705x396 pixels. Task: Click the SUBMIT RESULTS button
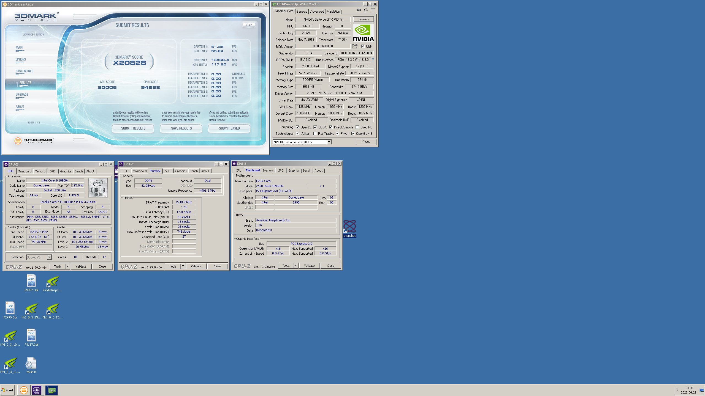pyautogui.click(x=133, y=128)
